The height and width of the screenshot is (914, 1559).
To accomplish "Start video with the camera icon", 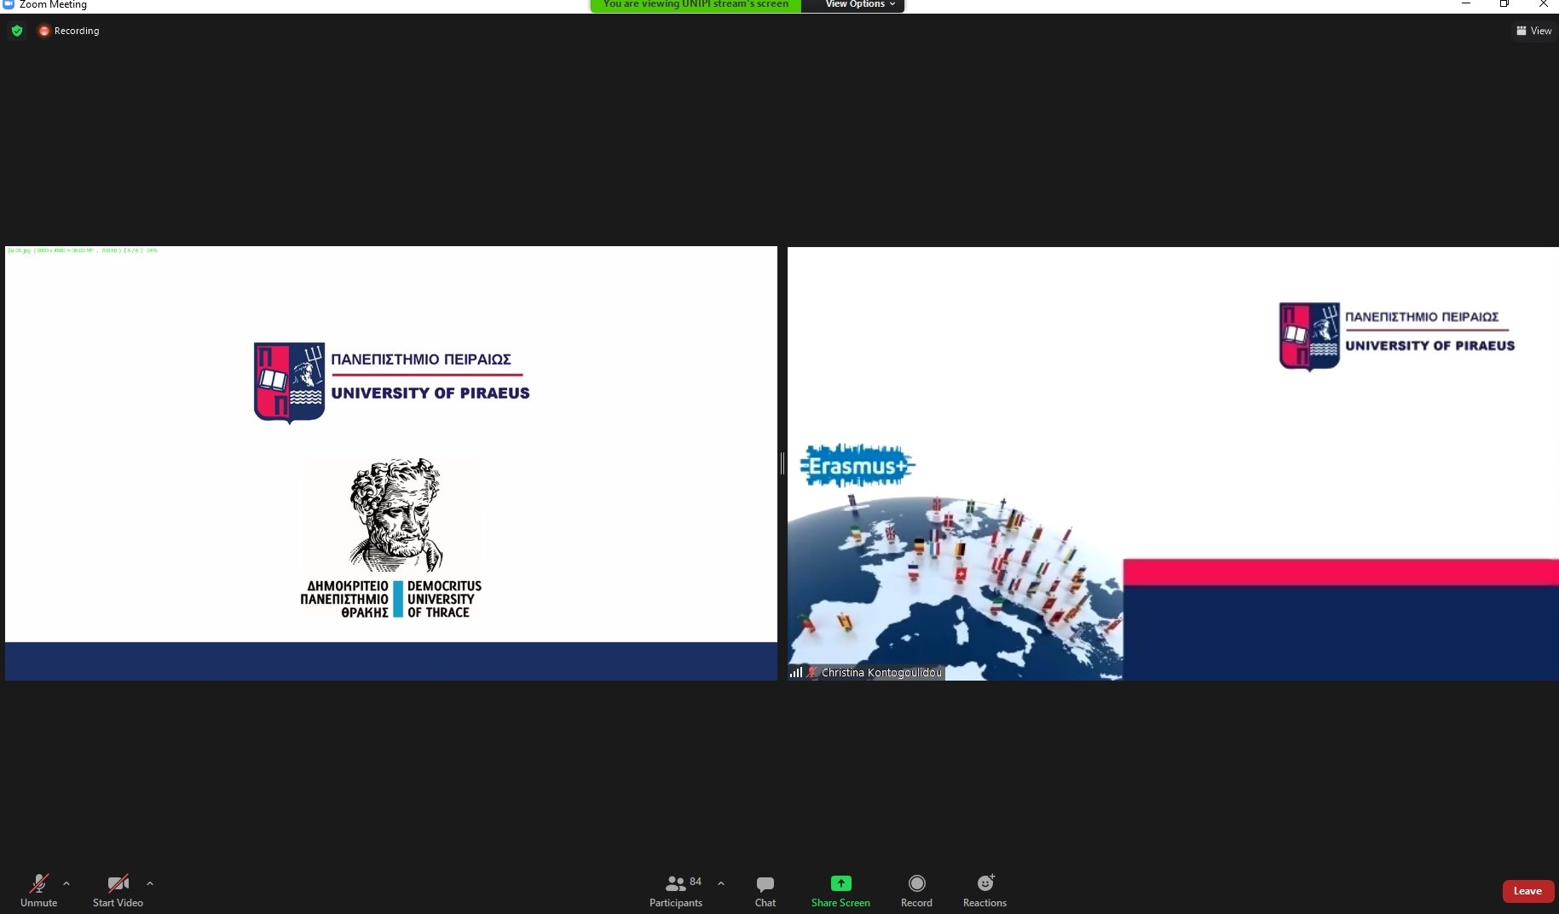I will 118,883.
